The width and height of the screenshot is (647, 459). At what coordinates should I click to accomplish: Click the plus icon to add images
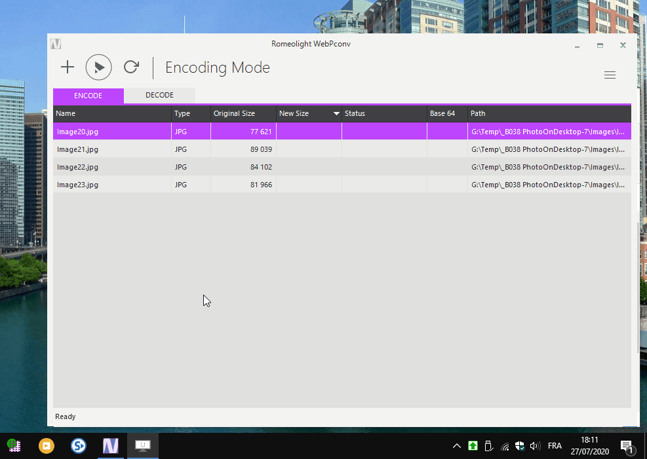click(x=68, y=67)
